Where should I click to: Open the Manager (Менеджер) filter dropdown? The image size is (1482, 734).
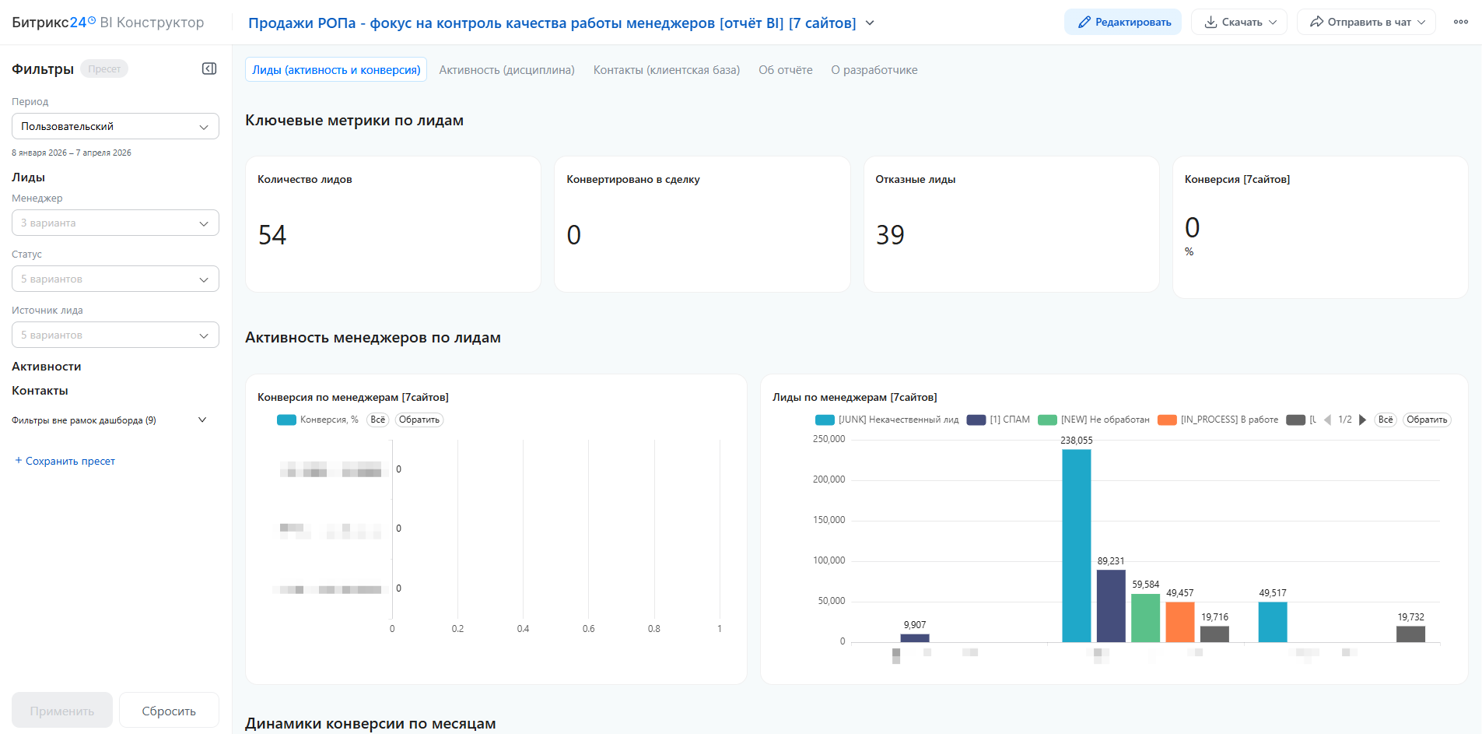(x=115, y=223)
